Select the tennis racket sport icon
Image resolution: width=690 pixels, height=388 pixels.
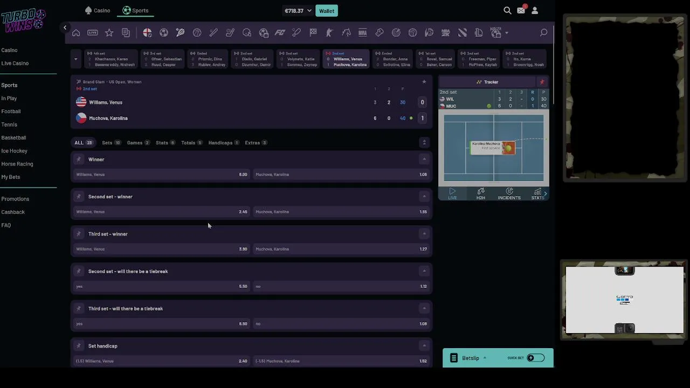tap(181, 33)
